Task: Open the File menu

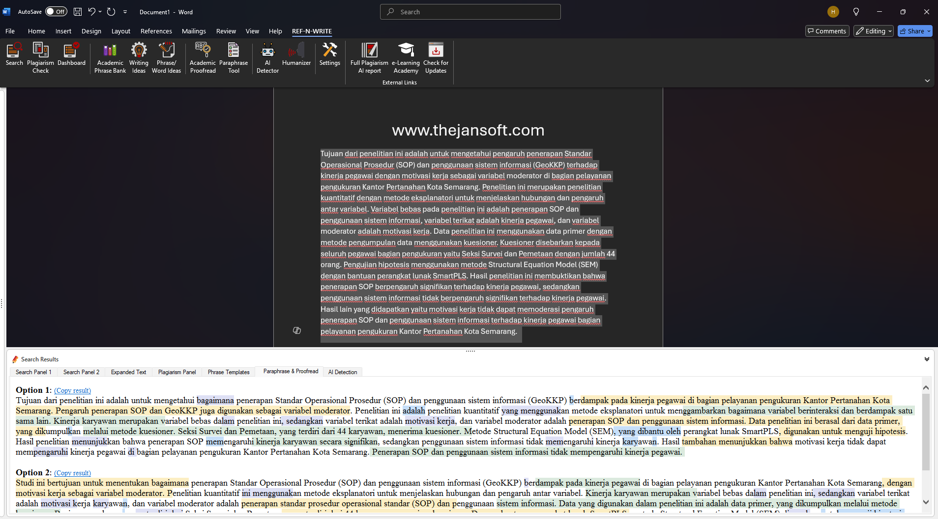Action: [x=10, y=31]
